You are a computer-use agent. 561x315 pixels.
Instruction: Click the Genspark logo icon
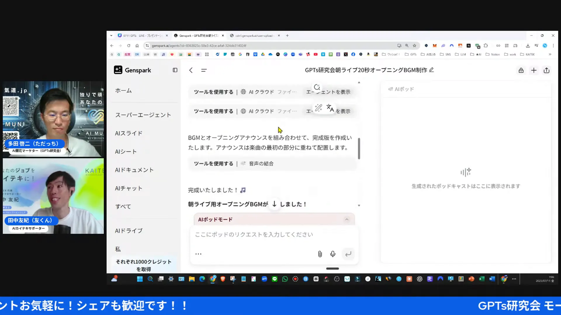click(x=118, y=70)
